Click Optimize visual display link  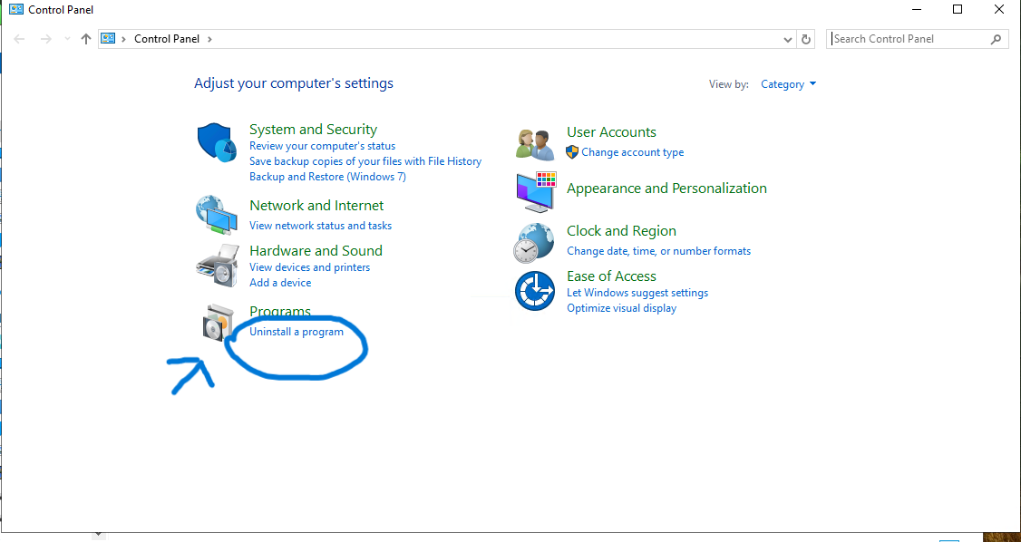tap(622, 308)
